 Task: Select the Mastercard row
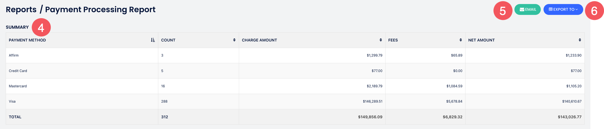[x=18, y=86]
